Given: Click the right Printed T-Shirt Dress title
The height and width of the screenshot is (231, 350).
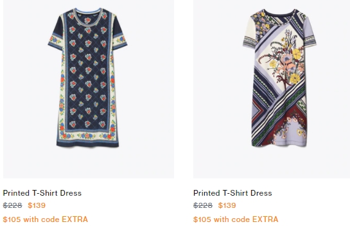Looking at the screenshot, I should [232, 193].
